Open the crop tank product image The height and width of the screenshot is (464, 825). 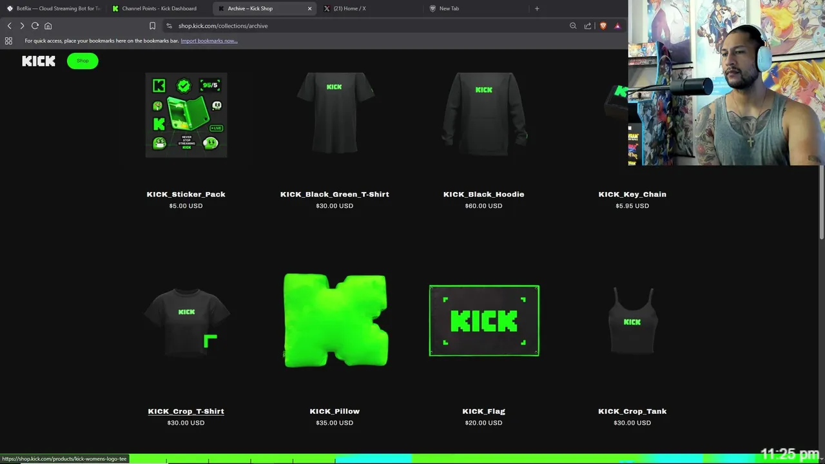coord(632,321)
